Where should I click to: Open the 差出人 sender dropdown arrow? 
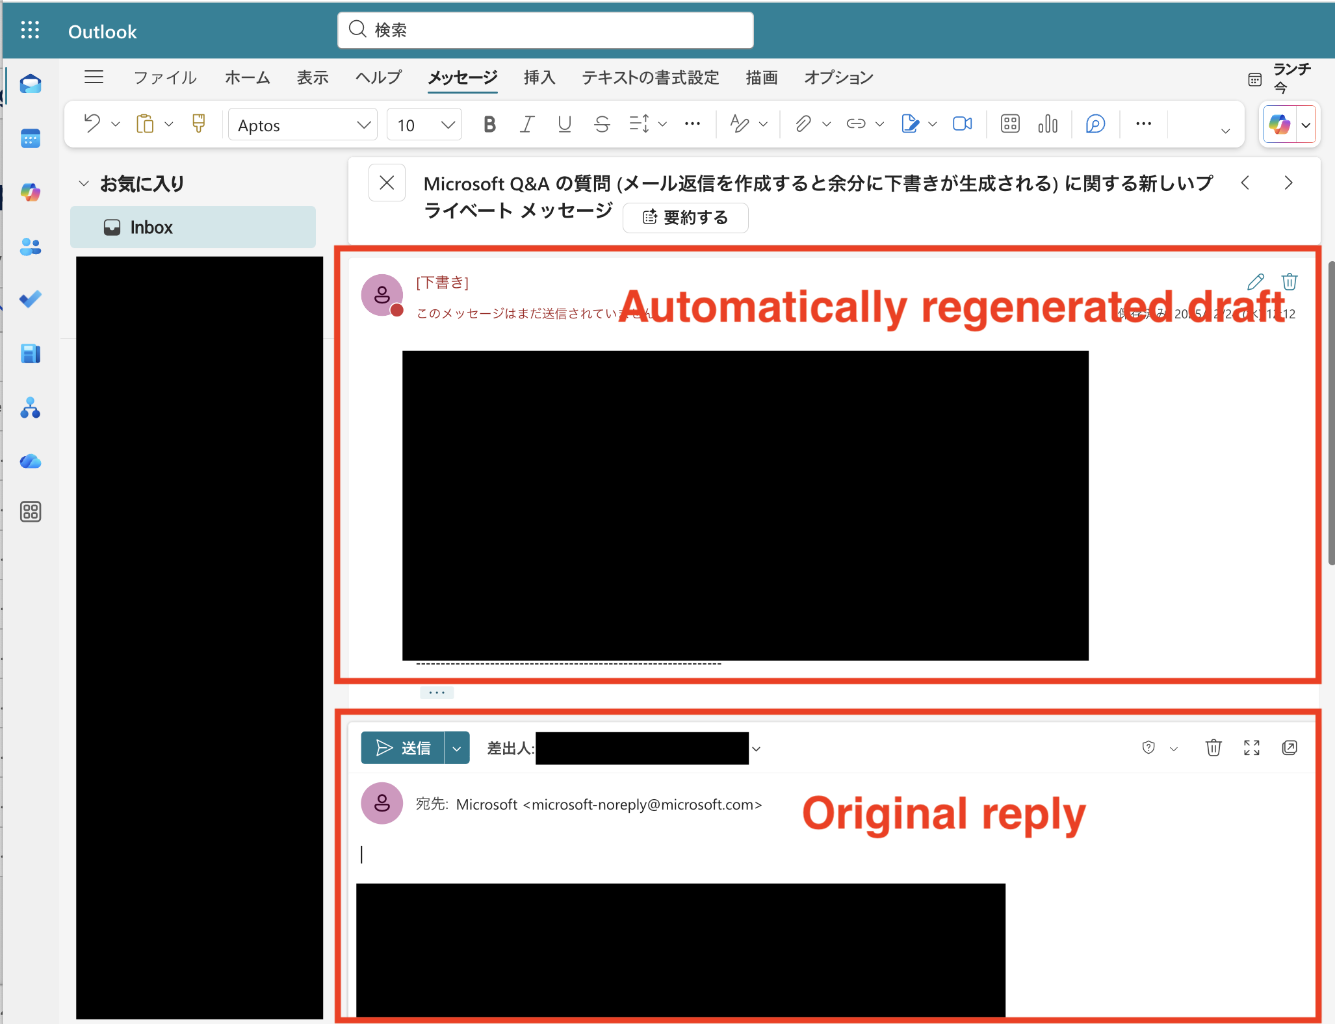tap(756, 749)
